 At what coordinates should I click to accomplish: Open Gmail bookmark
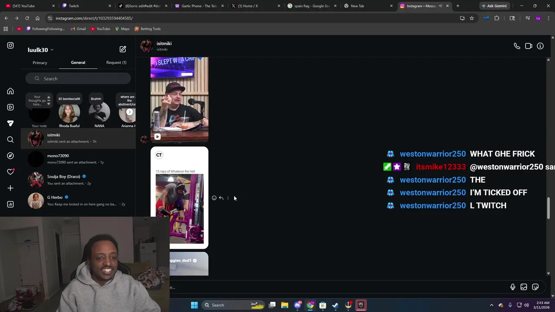point(78,29)
